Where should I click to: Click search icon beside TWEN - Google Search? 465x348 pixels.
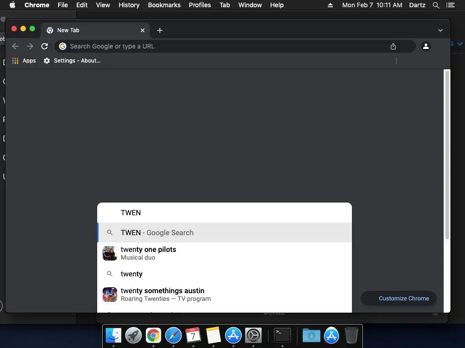(110, 232)
